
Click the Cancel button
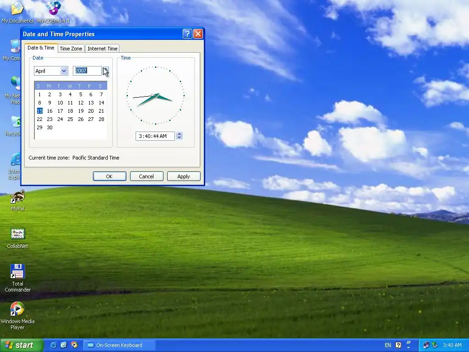146,176
